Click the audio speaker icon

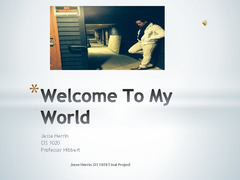(x=205, y=23)
